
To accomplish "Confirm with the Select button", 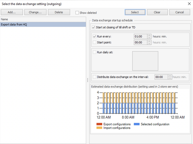I will pos(135,12).
